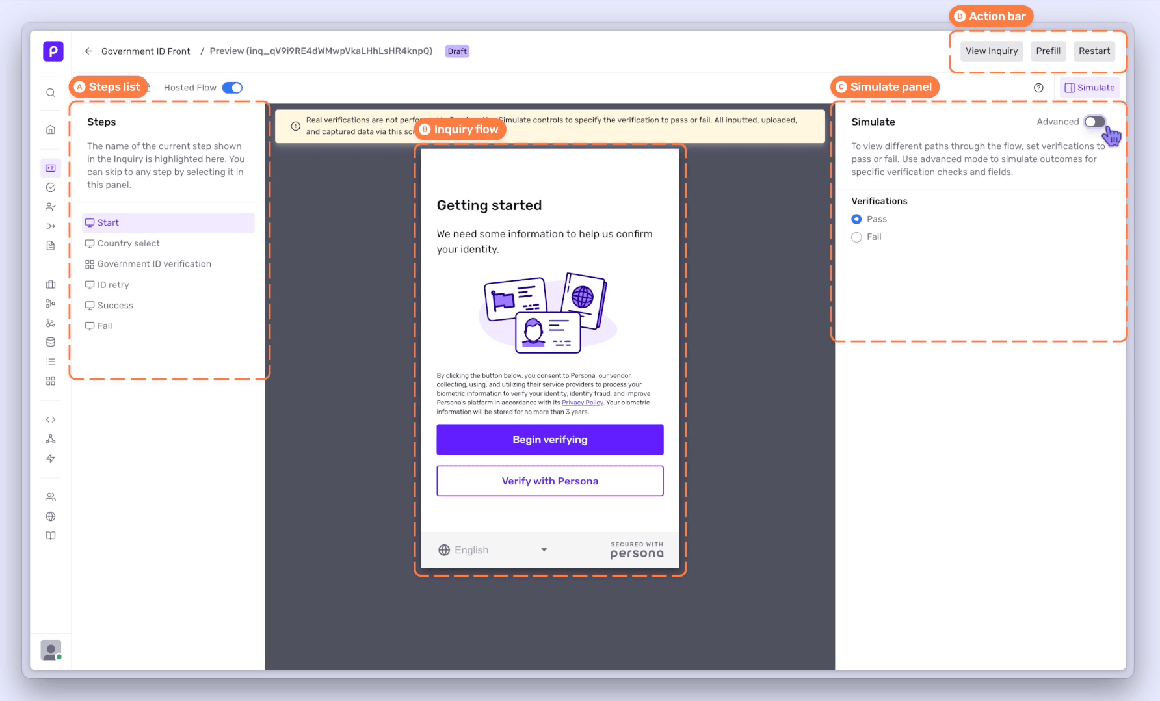Open the database cylinder sidebar icon
The image size is (1160, 701).
pos(51,342)
